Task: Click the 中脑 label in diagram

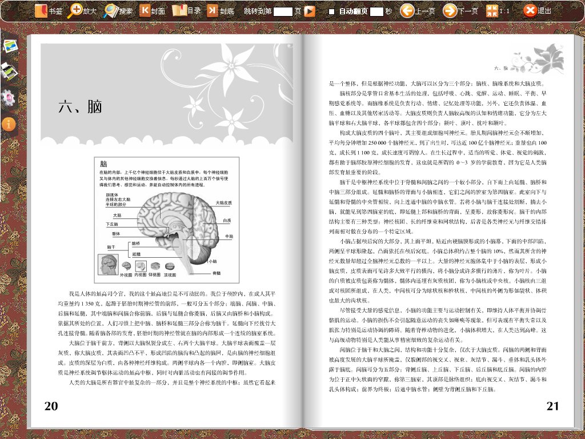Action: 229,236
